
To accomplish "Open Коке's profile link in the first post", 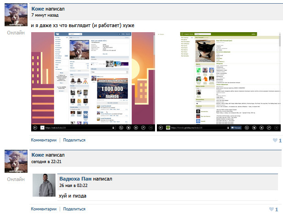I will [x=38, y=9].
